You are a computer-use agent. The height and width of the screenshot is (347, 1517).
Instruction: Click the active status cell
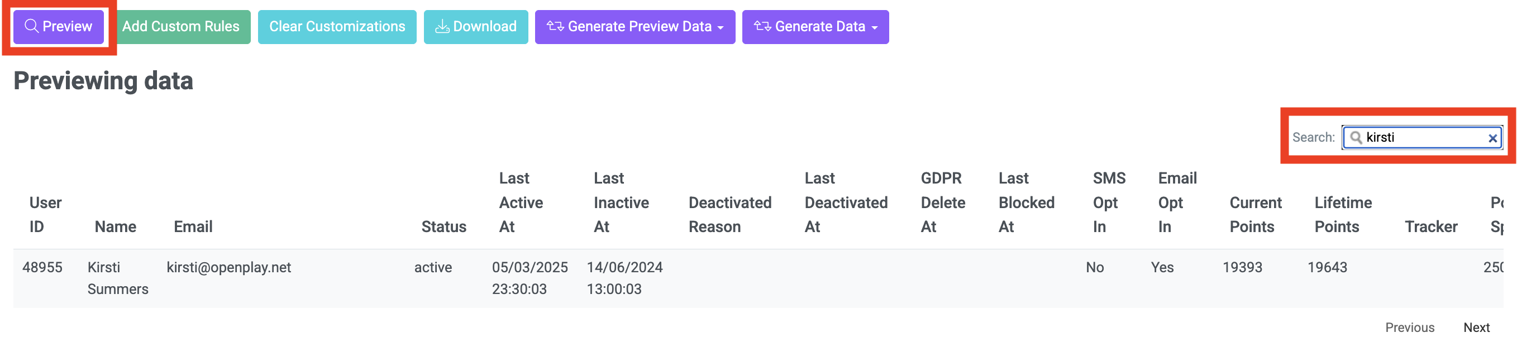(433, 267)
